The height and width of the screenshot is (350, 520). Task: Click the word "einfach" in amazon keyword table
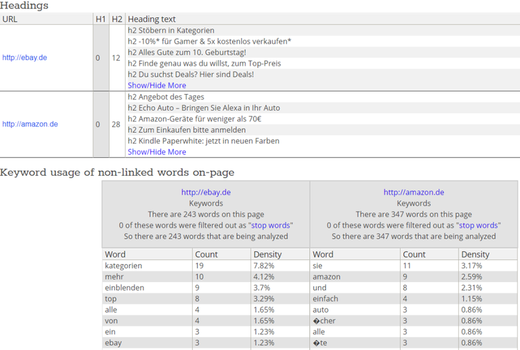point(325,299)
